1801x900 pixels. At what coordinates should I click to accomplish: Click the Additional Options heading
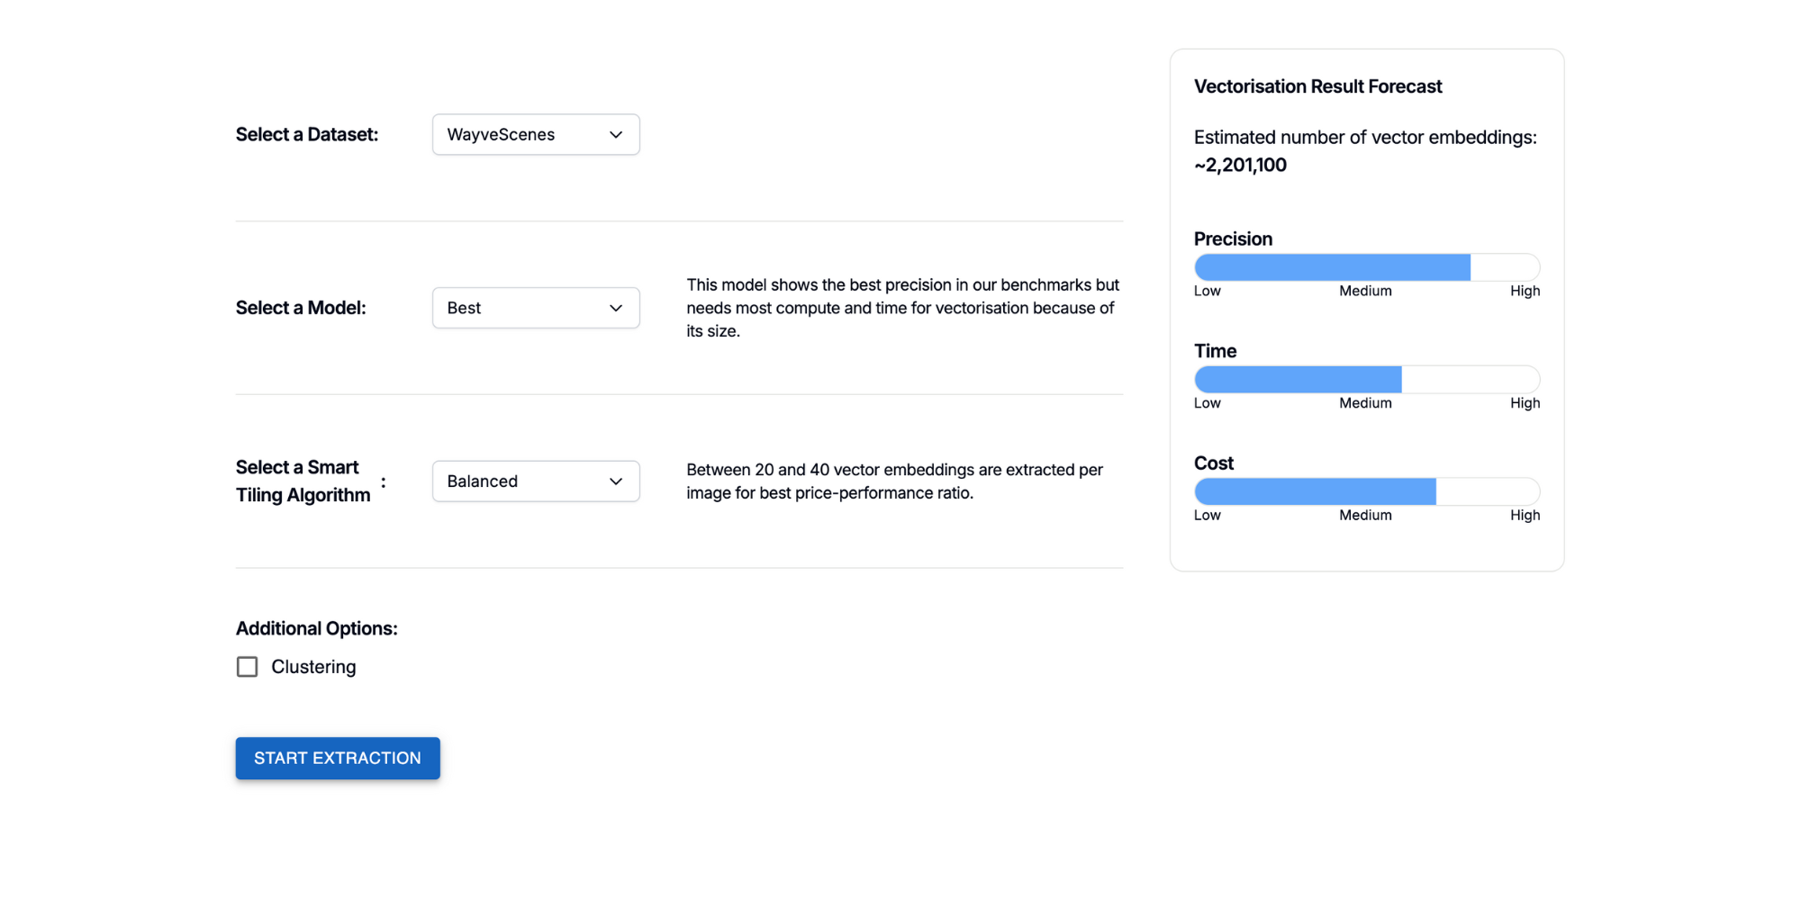click(x=316, y=629)
